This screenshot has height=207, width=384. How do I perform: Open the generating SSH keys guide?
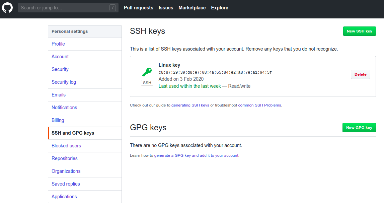pos(190,105)
